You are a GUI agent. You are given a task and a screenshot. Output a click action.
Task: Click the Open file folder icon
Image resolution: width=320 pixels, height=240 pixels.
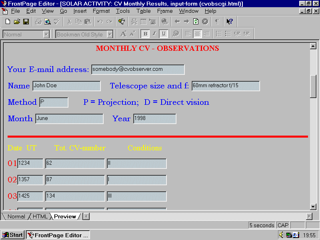pos(17,22)
